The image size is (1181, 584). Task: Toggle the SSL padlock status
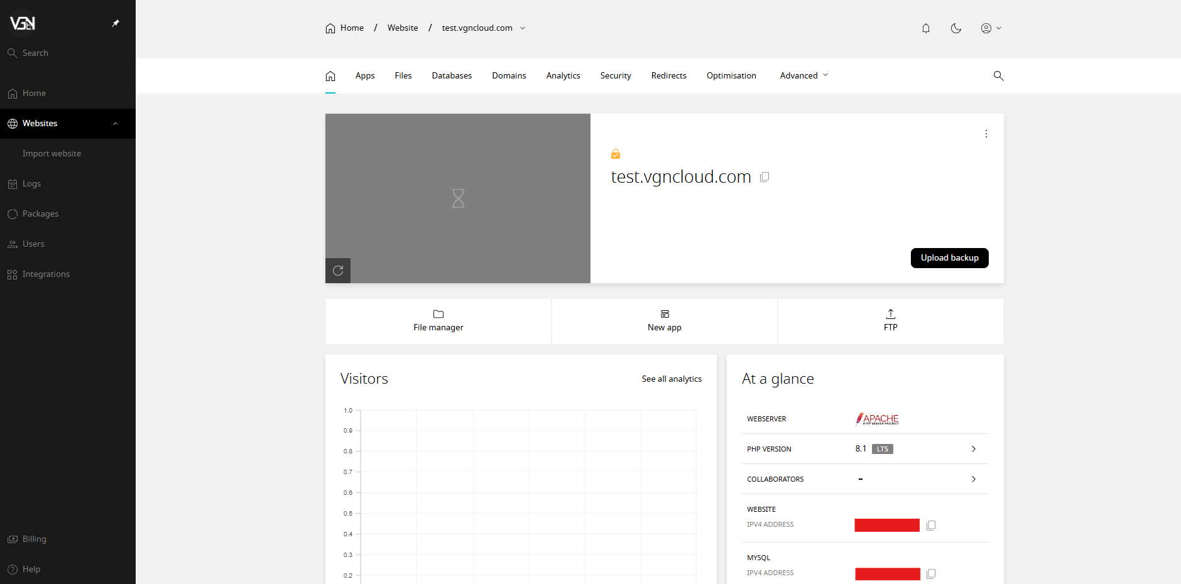point(616,153)
